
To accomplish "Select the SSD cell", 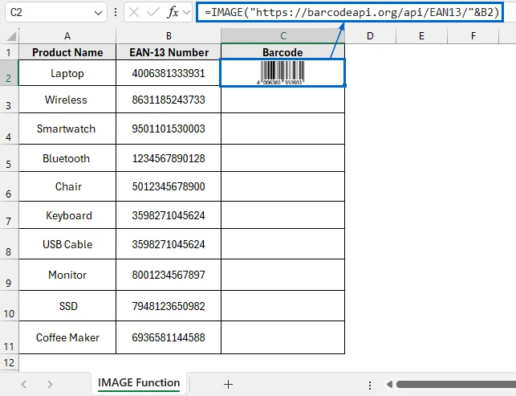I will pos(67,306).
